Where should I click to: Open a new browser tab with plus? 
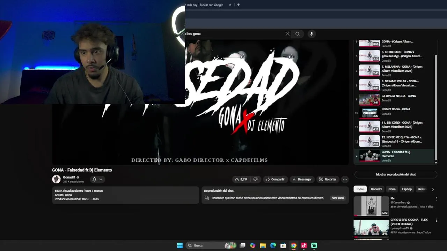(238, 5)
